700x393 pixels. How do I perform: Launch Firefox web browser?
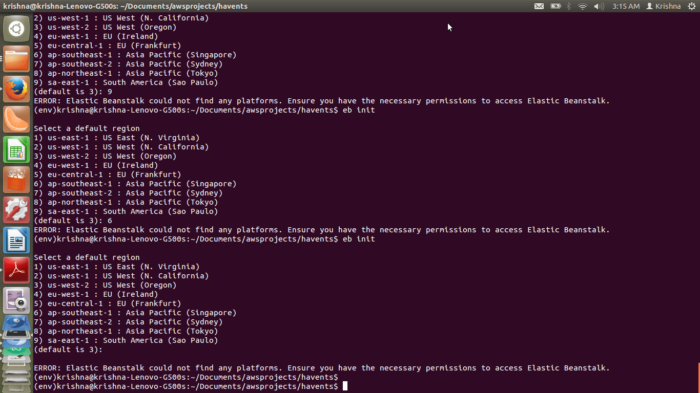coord(16,89)
